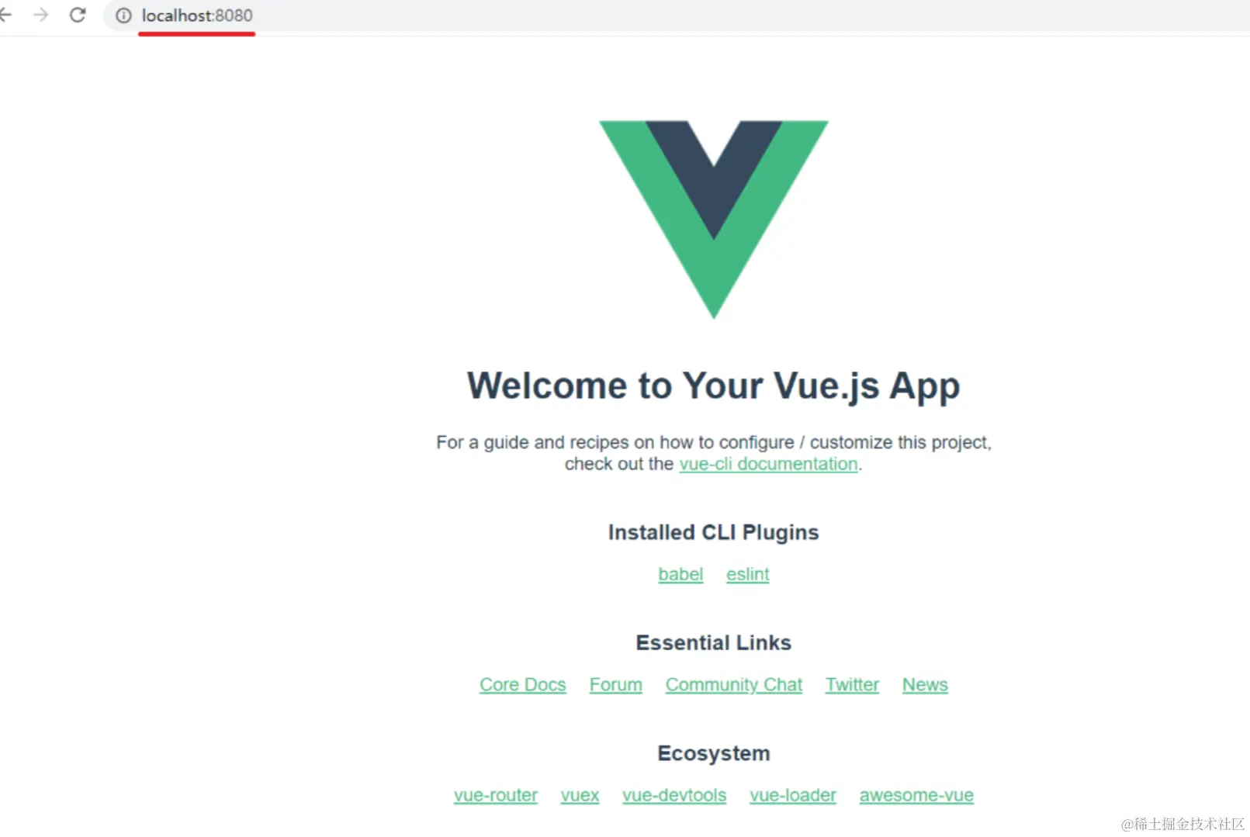The width and height of the screenshot is (1250, 837).
Task: Visit the Core Docs link
Action: (523, 685)
